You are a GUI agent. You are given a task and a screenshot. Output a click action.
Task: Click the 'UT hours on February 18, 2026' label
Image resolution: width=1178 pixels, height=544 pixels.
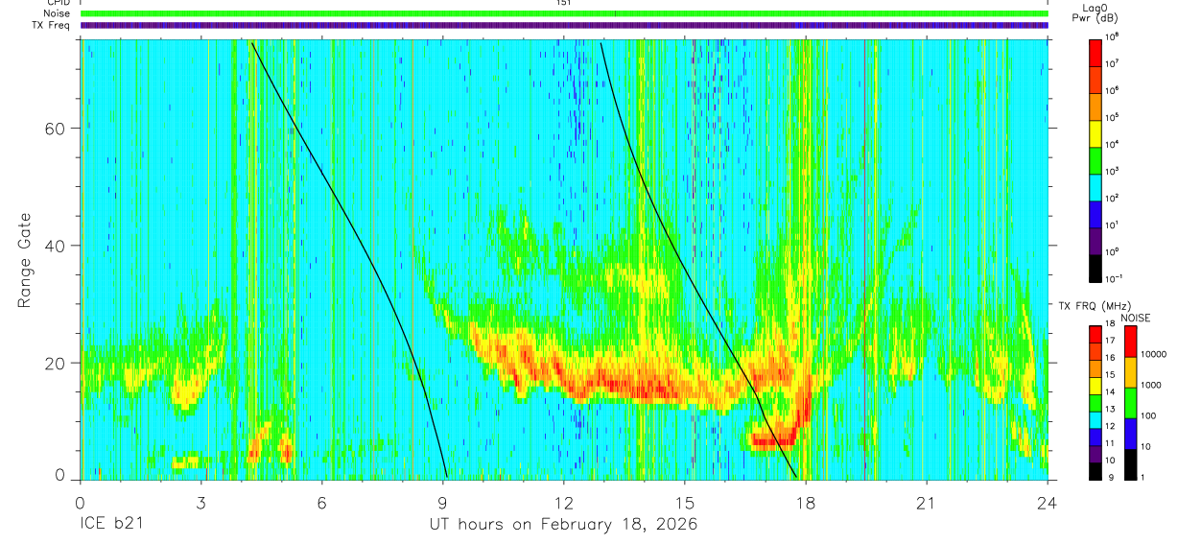point(563,525)
